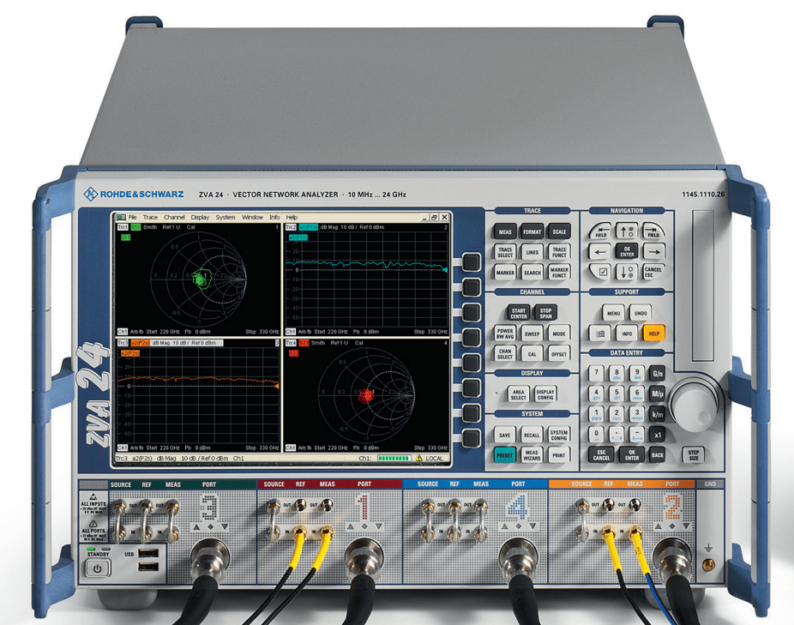Hit the digit 4 key
The image size is (794, 625).
597,394
